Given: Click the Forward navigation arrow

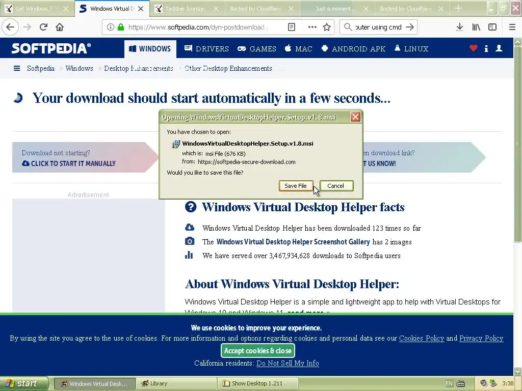Looking at the screenshot, I should click(27, 27).
